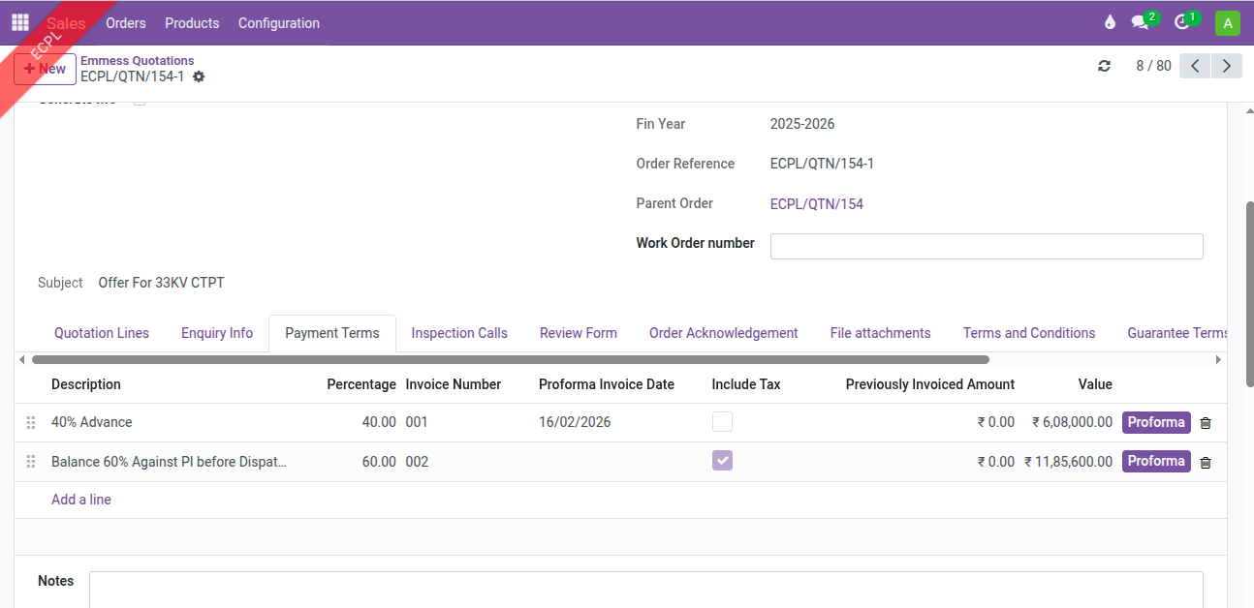This screenshot has height=608, width=1254.
Task: Open the conversations message icon
Action: [x=1141, y=22]
